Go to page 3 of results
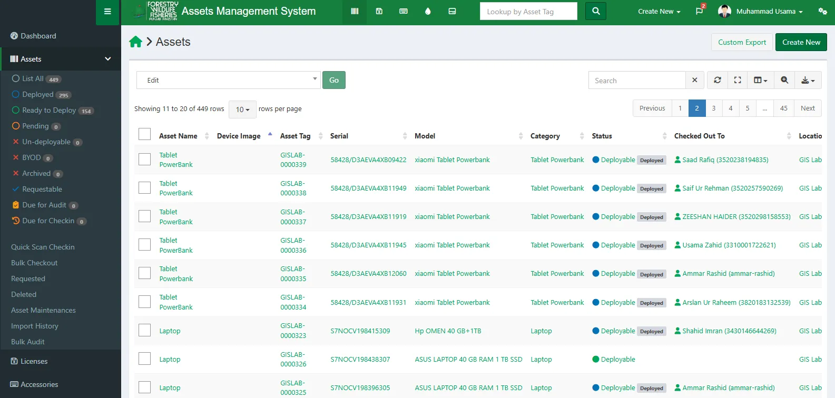835x398 pixels. 713,108
